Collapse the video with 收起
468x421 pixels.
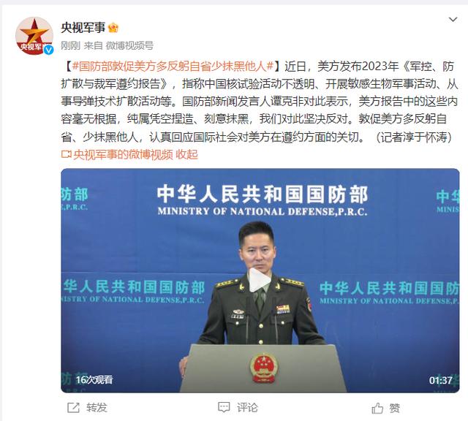[187, 154]
